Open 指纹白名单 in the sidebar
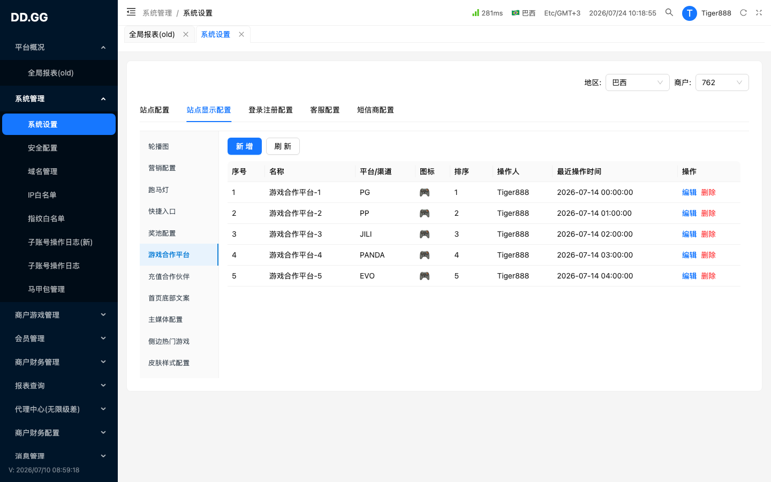 59,219
